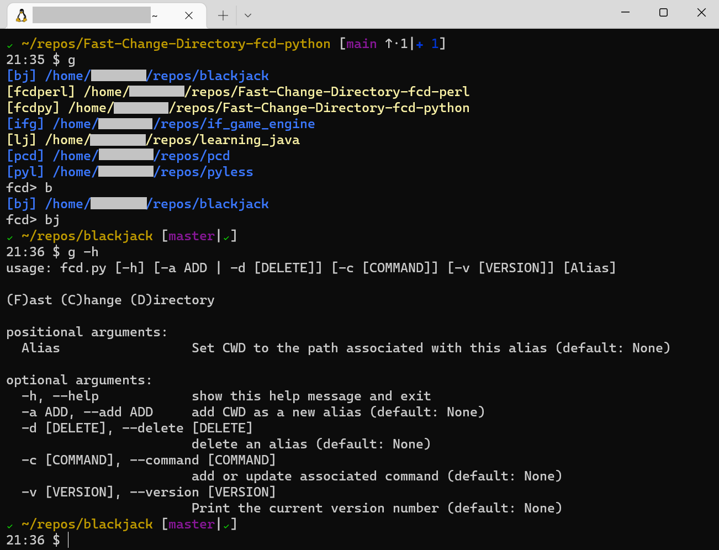Screen dimensions: 719x550
Task: Close the current terminal tab
Action: point(189,15)
